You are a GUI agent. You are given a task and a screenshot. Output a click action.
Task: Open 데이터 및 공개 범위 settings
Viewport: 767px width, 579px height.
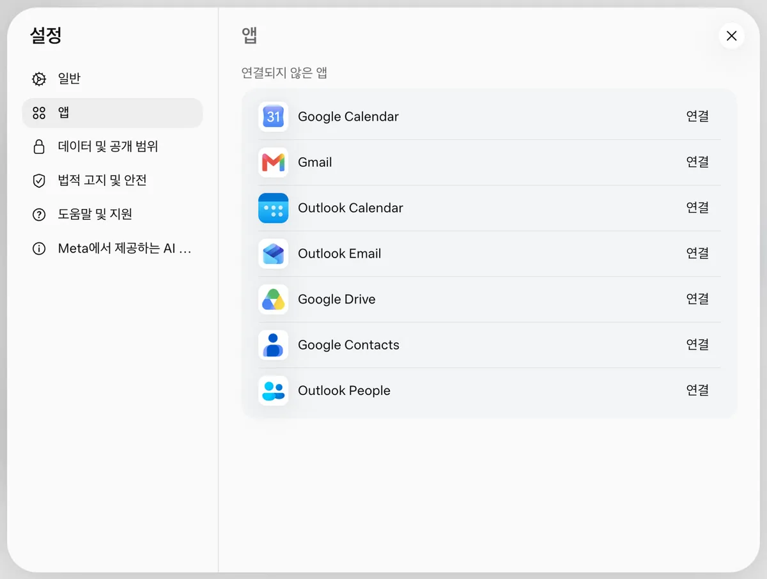(x=112, y=147)
